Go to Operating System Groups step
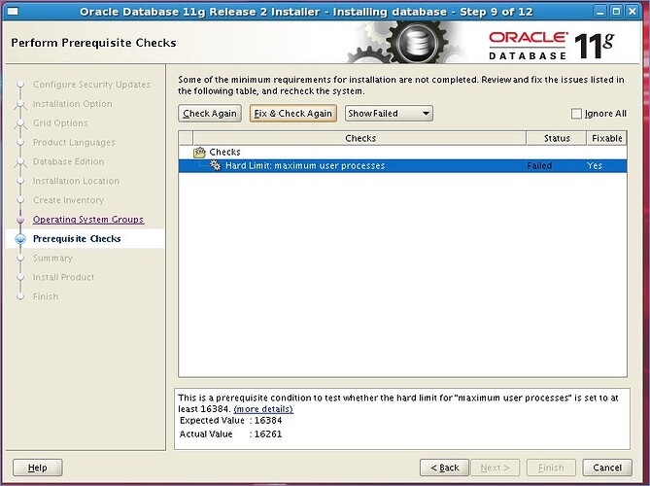This screenshot has width=650, height=486. point(87,220)
